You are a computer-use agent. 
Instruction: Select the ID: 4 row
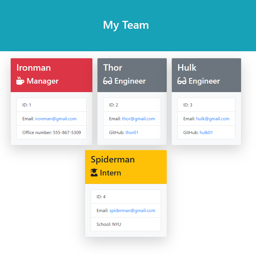tap(126, 197)
